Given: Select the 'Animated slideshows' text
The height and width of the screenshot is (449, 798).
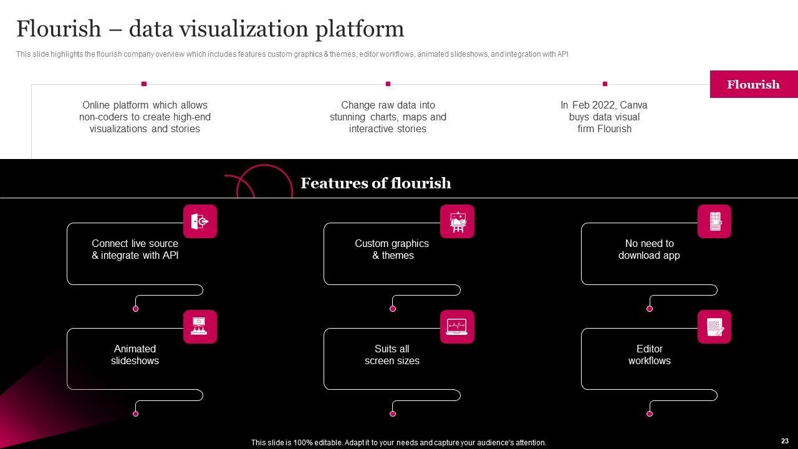Looking at the screenshot, I should tap(135, 355).
